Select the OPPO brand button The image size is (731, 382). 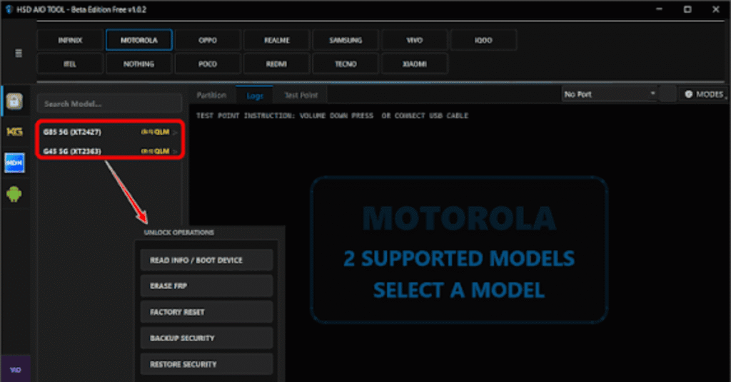tap(208, 41)
